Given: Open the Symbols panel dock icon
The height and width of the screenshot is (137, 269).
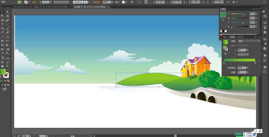Looking at the screenshot, I should (265, 32).
